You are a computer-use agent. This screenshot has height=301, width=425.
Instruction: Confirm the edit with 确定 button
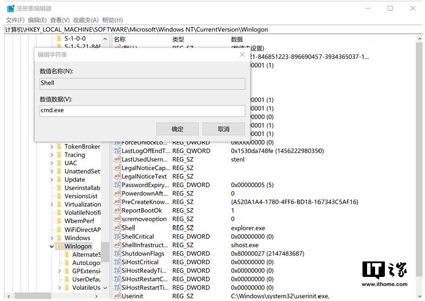(178, 129)
